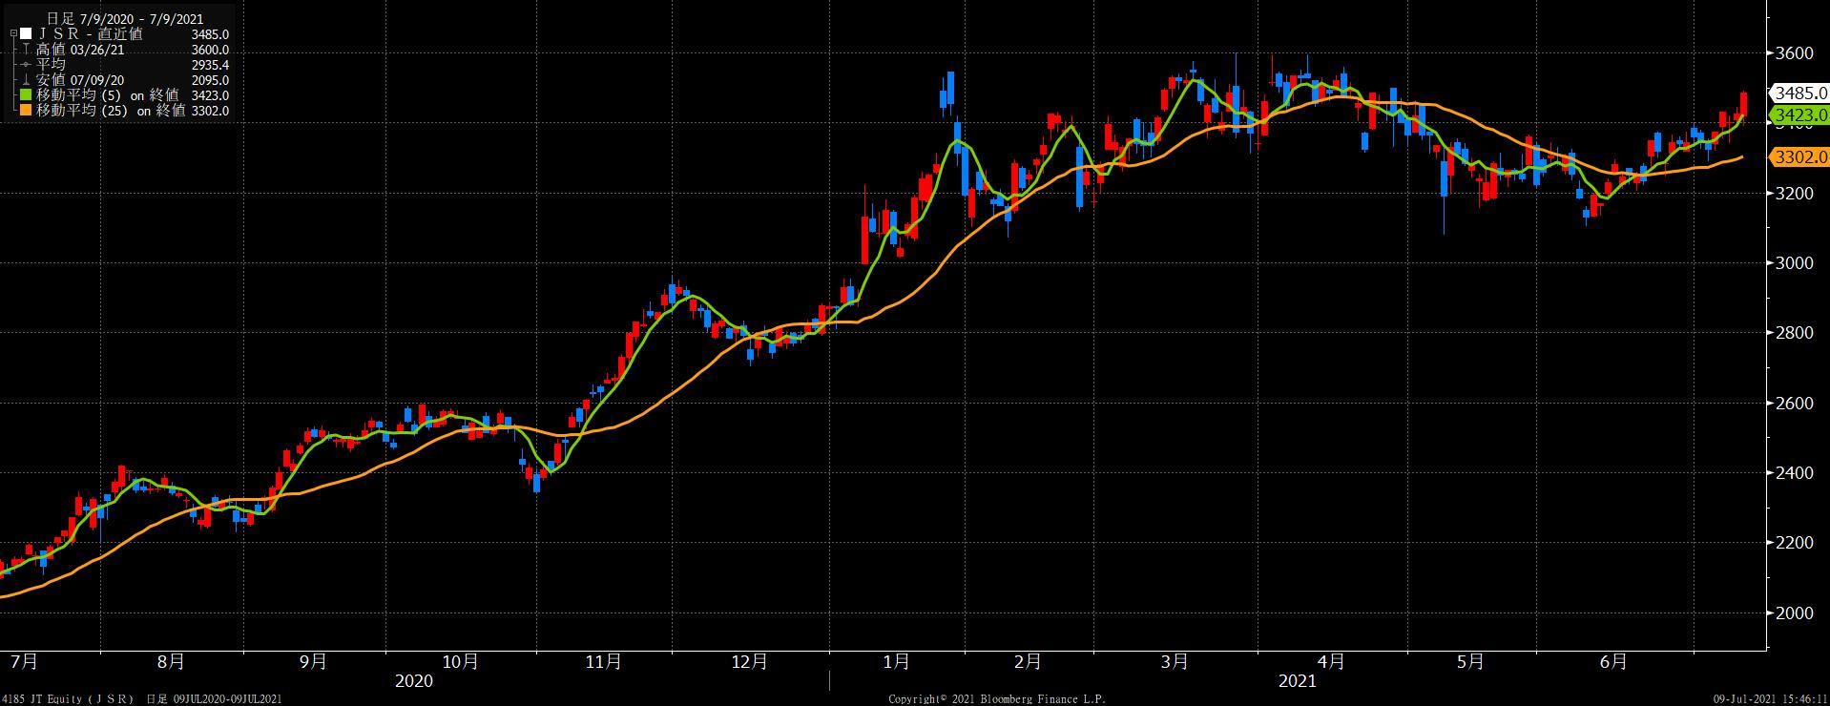Click the 高値 high marker icon in legend
This screenshot has width=1830, height=706.
click(26, 50)
